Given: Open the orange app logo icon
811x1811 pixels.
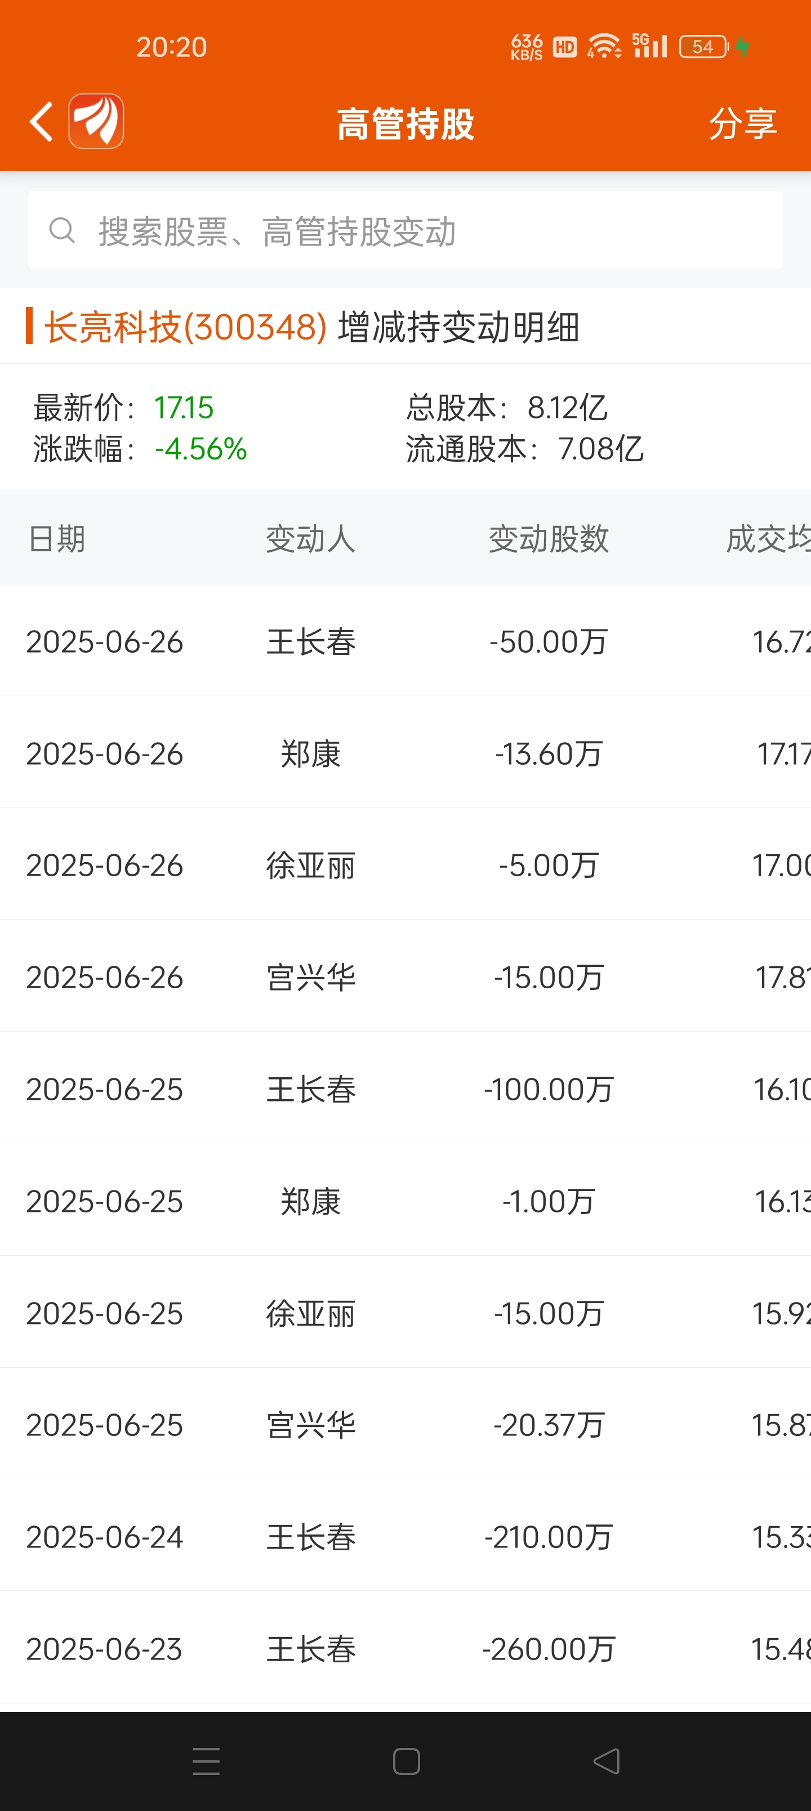Looking at the screenshot, I should pyautogui.click(x=96, y=122).
